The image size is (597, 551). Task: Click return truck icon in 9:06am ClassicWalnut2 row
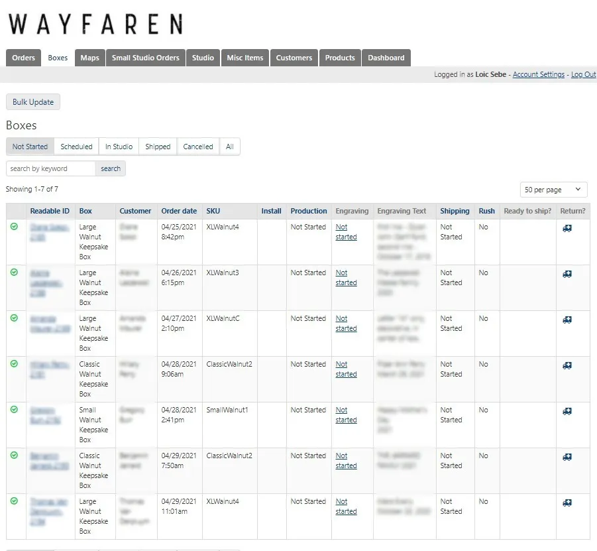click(567, 365)
